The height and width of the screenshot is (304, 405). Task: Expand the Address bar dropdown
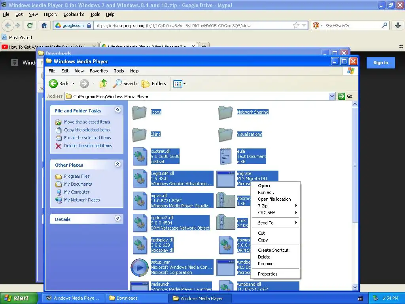click(332, 97)
